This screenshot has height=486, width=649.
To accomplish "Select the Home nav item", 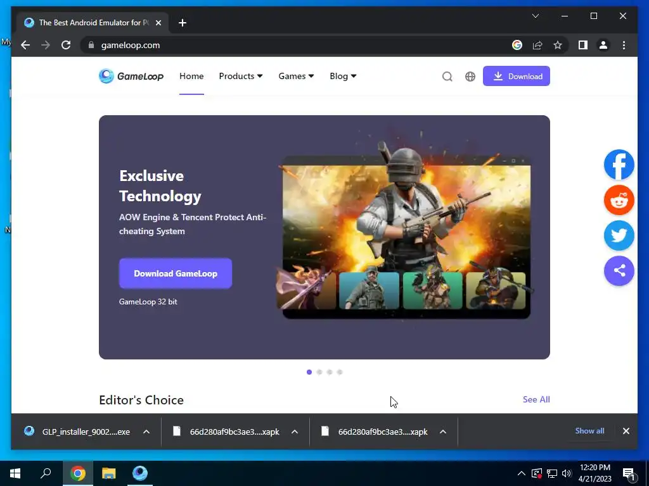I will tap(191, 76).
